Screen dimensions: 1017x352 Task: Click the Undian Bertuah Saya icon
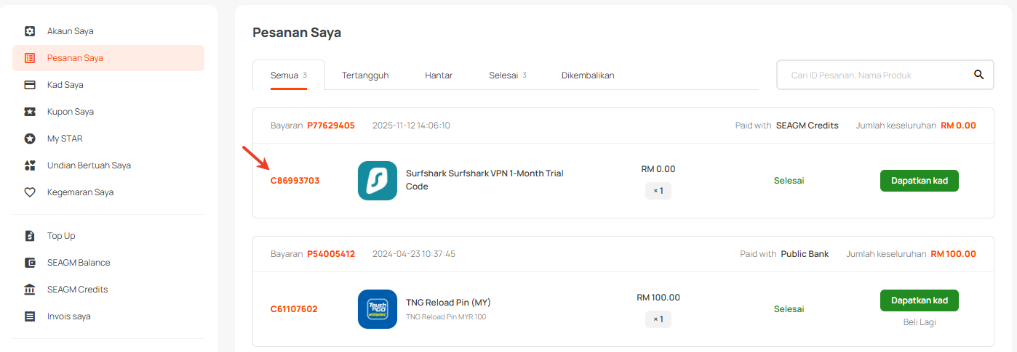[30, 165]
